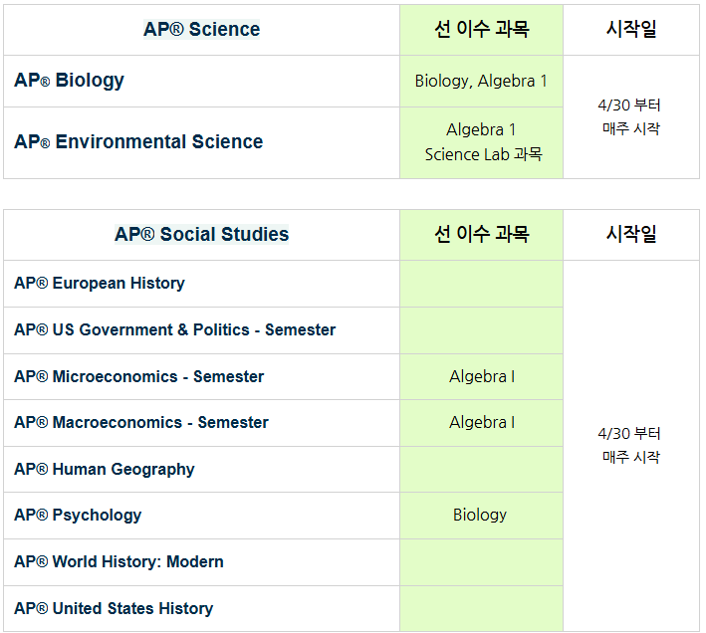Viewport: 706px width, 633px height.
Task: Open the AP Environmental Science course
Action: point(138,142)
